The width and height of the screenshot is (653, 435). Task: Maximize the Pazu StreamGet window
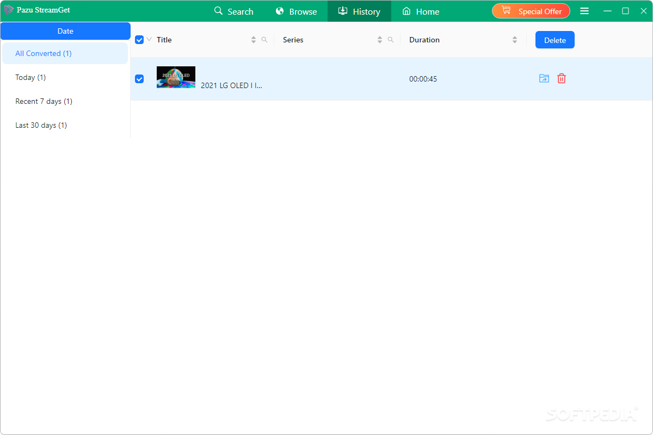pyautogui.click(x=626, y=11)
